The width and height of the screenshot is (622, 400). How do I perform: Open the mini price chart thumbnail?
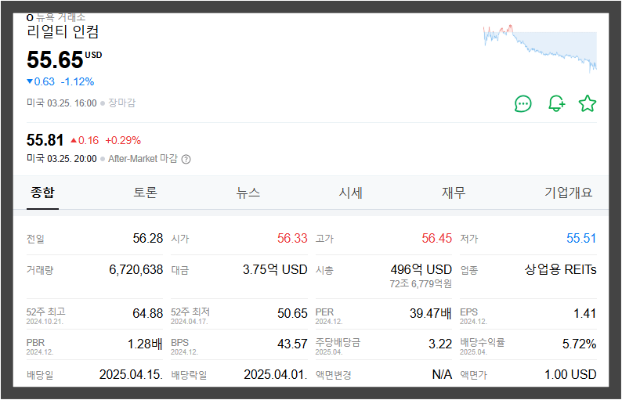coord(540,49)
